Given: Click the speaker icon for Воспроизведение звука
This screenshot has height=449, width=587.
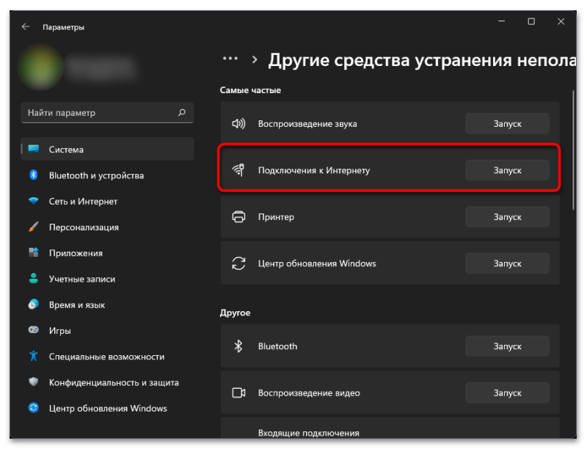Looking at the screenshot, I should pyautogui.click(x=238, y=123).
